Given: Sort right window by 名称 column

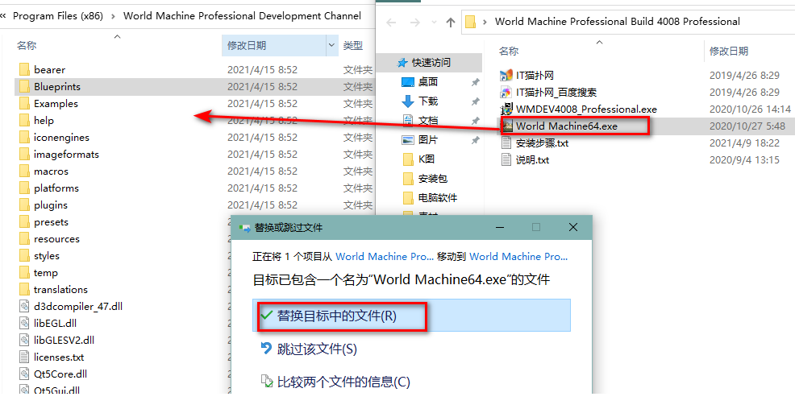Looking at the screenshot, I should (x=509, y=52).
